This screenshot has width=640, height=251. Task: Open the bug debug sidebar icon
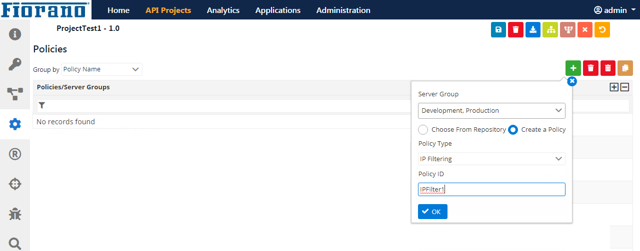click(x=15, y=214)
